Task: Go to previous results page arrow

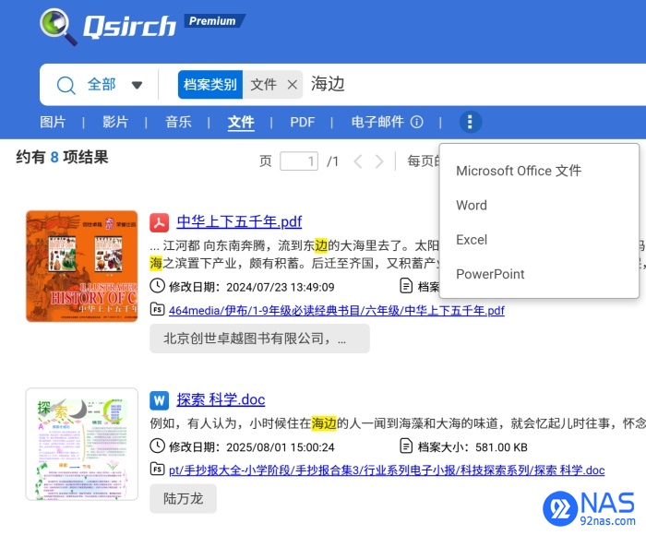Action: (x=358, y=161)
